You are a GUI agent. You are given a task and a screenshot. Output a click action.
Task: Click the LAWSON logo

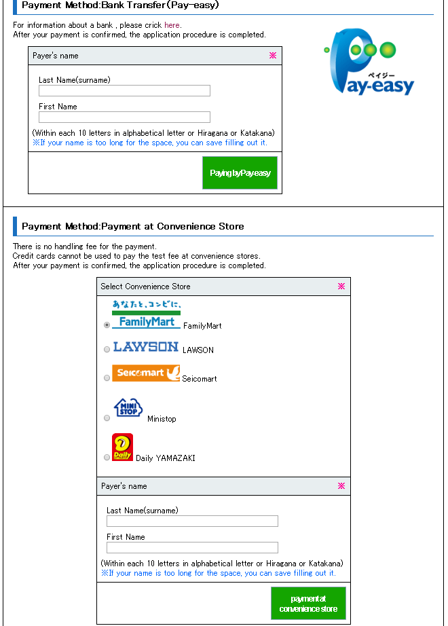click(146, 346)
